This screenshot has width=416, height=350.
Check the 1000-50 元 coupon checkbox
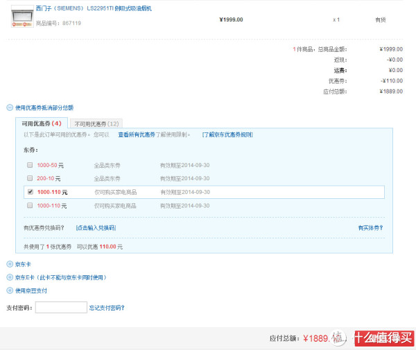click(30, 165)
